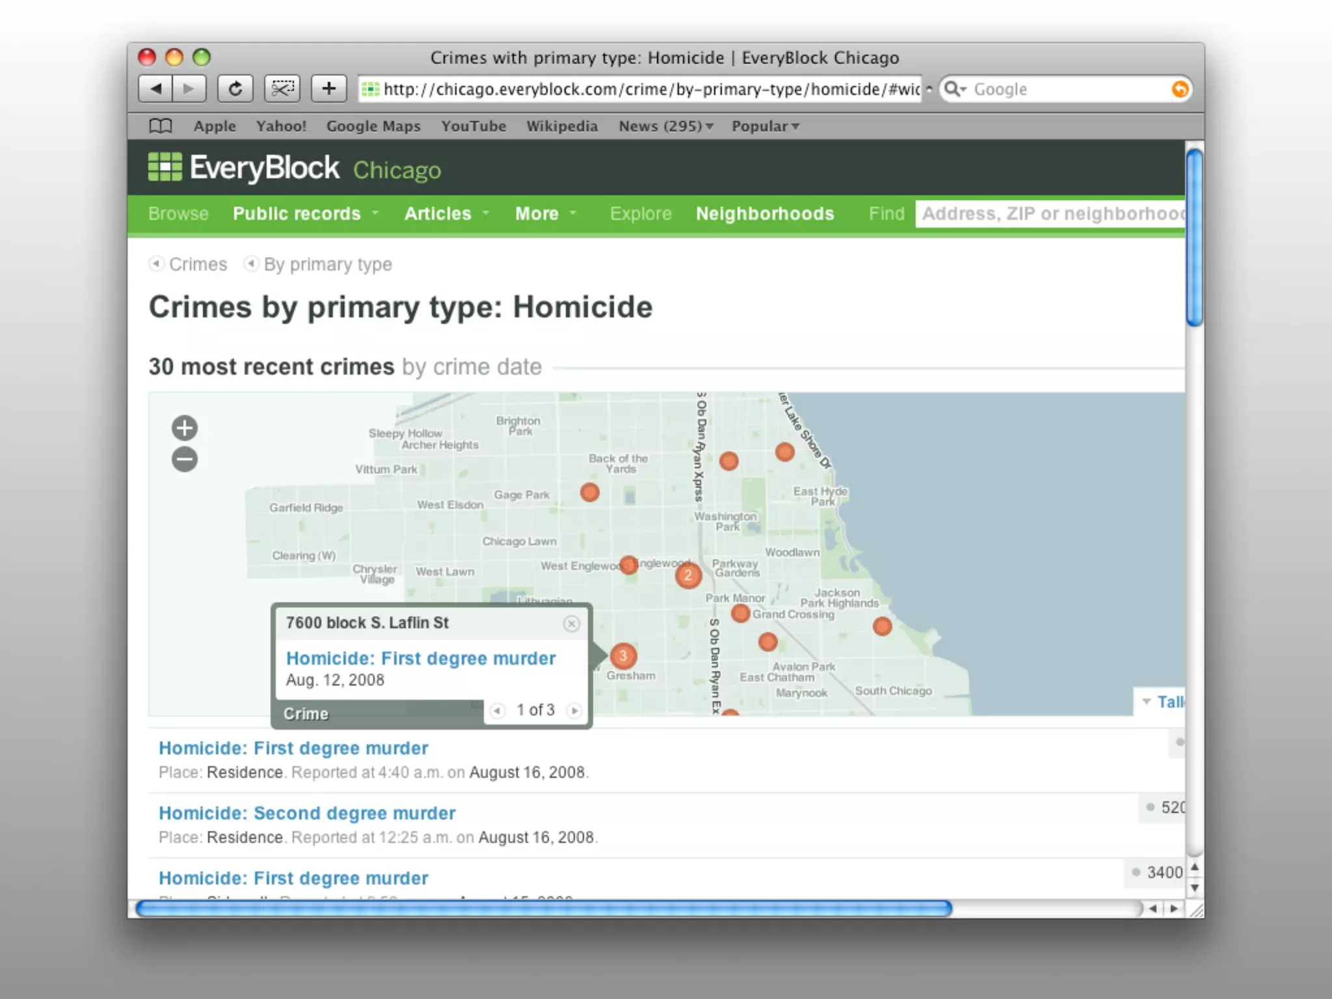Reload the page in browser toolbar
This screenshot has height=999, width=1332.
click(235, 88)
